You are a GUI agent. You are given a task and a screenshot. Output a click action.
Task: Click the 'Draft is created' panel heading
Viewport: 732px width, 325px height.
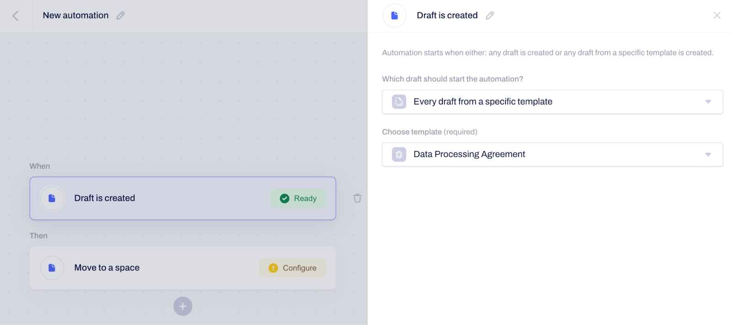point(447,16)
